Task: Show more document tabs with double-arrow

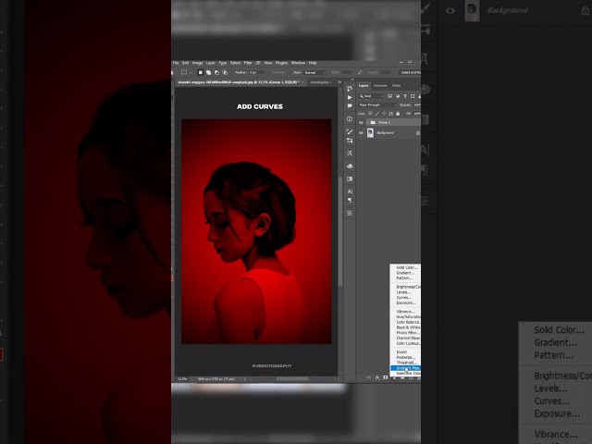Action: (x=339, y=82)
